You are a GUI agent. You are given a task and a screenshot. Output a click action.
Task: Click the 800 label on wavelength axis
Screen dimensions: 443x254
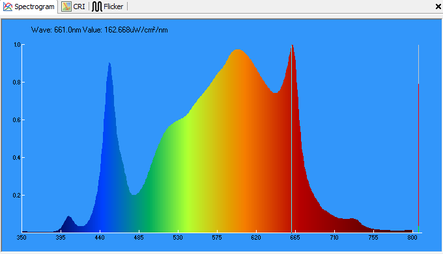(412, 238)
